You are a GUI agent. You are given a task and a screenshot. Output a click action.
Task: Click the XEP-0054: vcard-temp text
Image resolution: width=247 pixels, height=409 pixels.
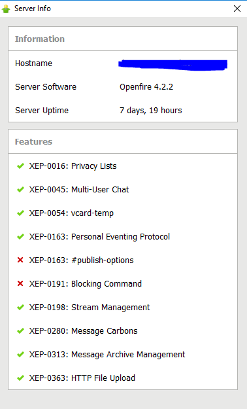71,213
